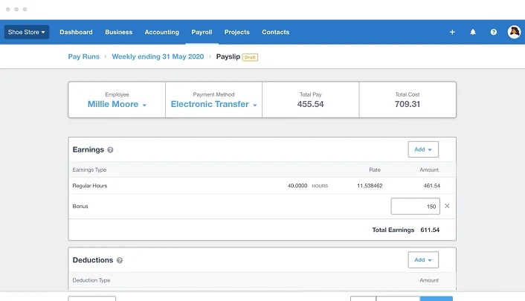Open the Shoe Store organization dropdown
The width and height of the screenshot is (525, 301).
(x=27, y=32)
